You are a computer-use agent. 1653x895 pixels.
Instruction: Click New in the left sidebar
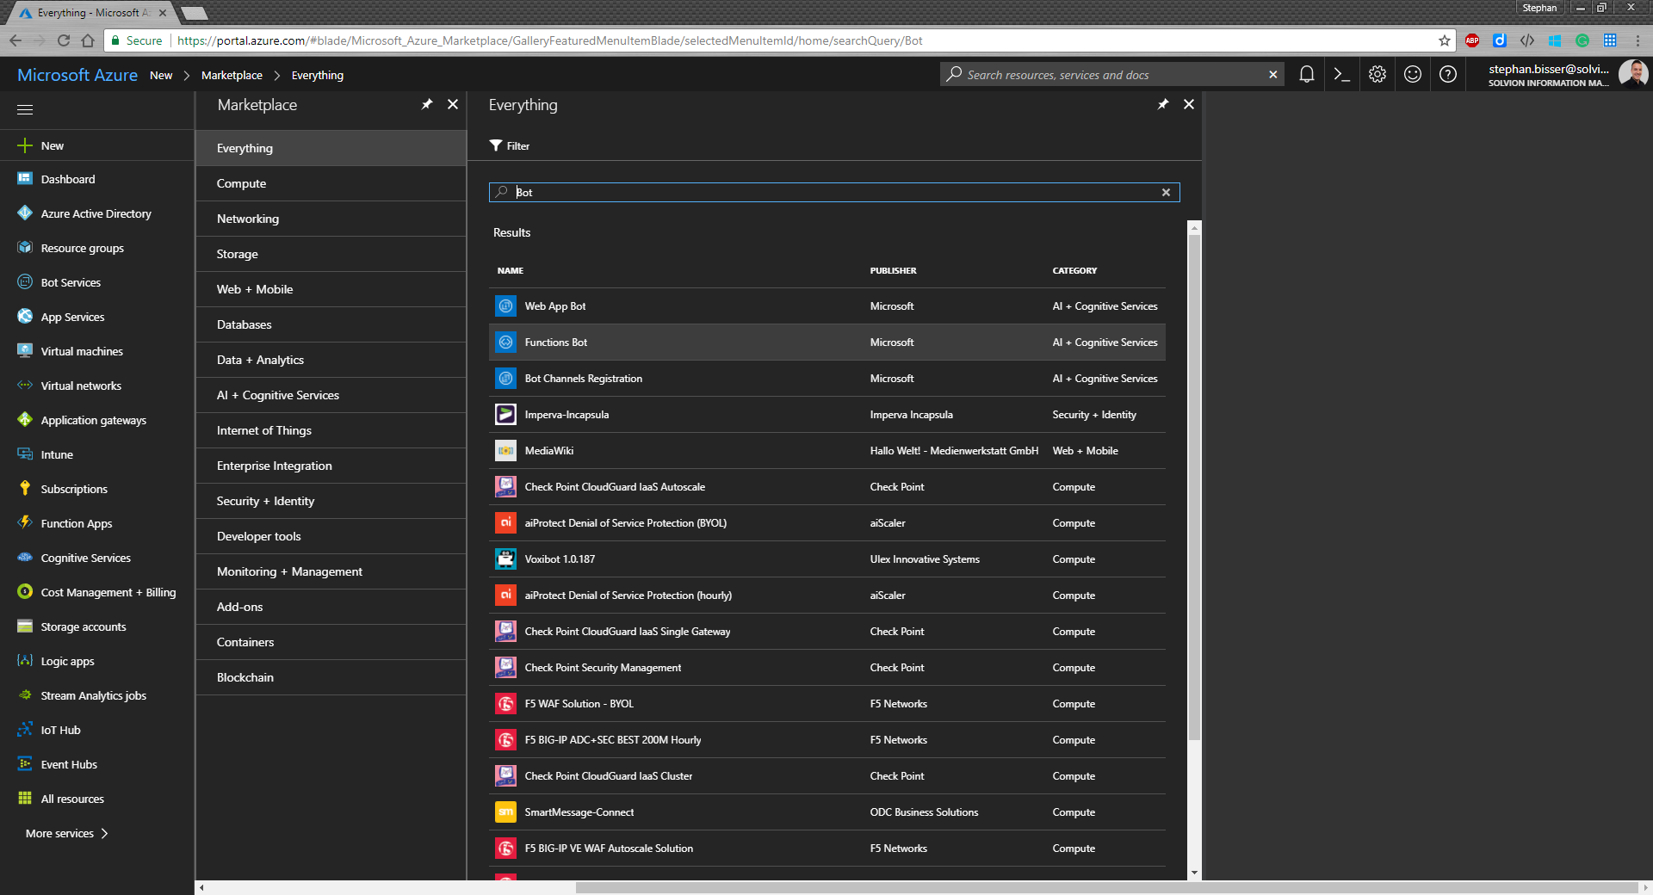pyautogui.click(x=96, y=145)
